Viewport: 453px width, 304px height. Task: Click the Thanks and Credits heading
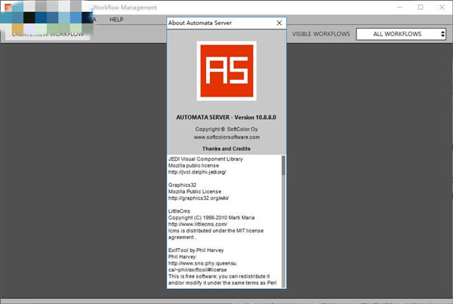[x=226, y=149]
